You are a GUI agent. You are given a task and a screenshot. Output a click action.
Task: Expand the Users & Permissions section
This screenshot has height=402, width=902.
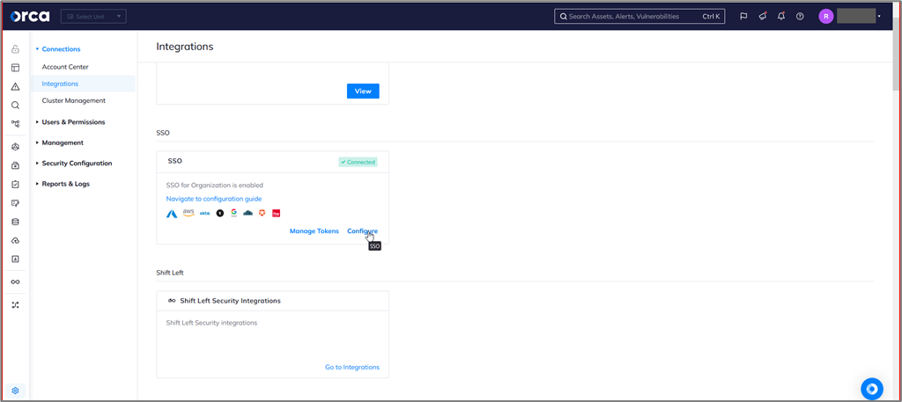[73, 122]
